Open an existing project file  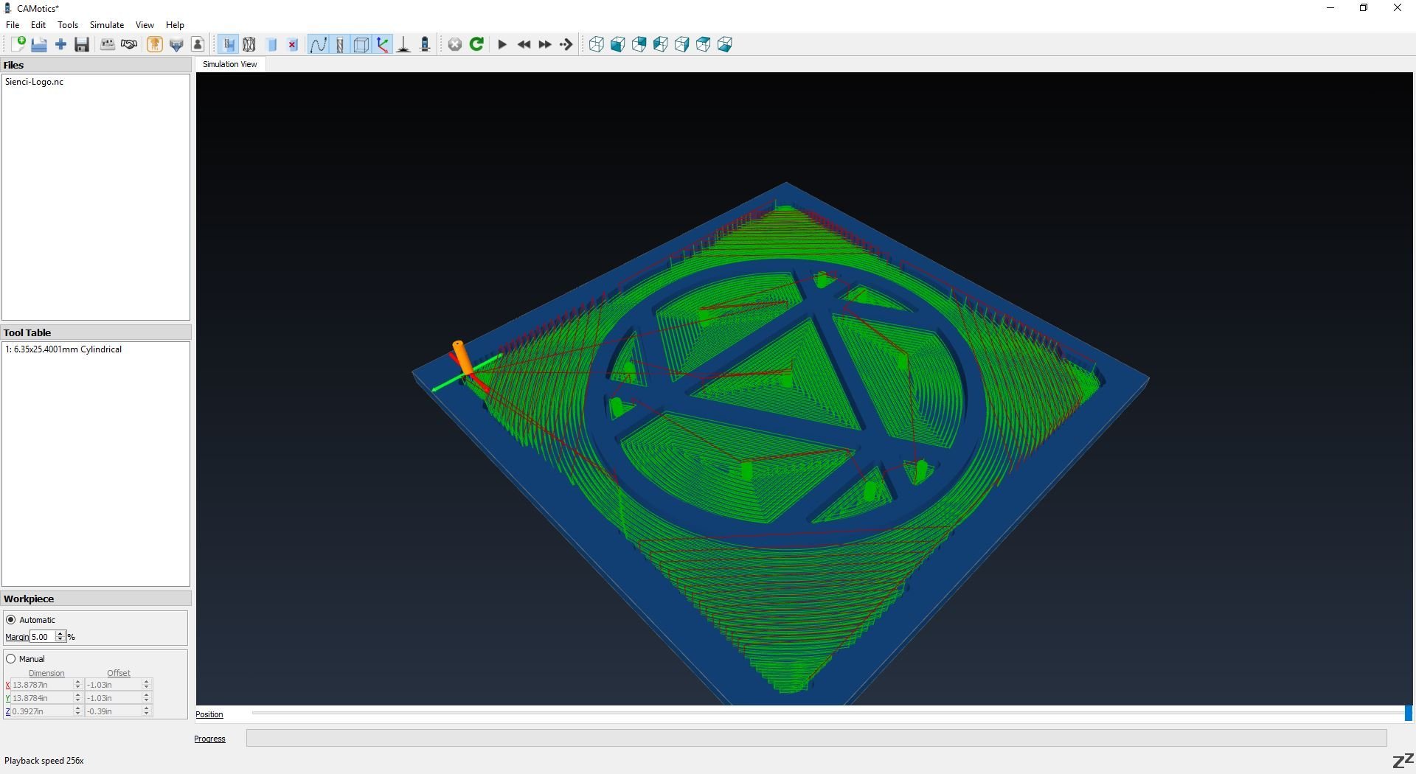[x=39, y=44]
